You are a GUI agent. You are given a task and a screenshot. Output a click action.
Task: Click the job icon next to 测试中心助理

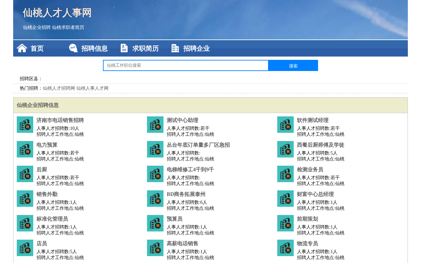(155, 125)
